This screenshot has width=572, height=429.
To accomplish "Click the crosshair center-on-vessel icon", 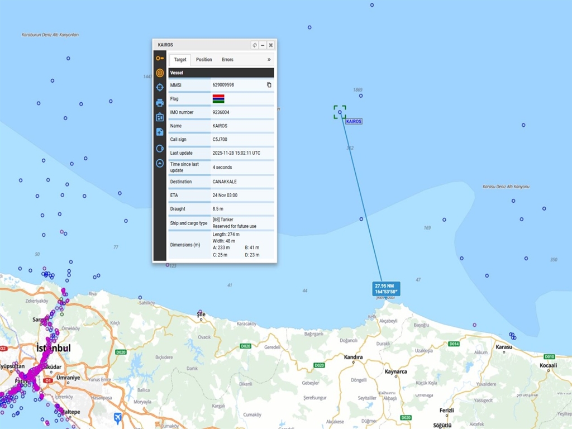I will click(160, 87).
